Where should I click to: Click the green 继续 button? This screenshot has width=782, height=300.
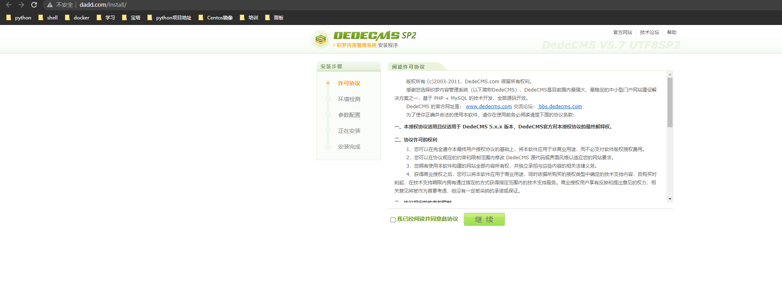click(x=484, y=220)
